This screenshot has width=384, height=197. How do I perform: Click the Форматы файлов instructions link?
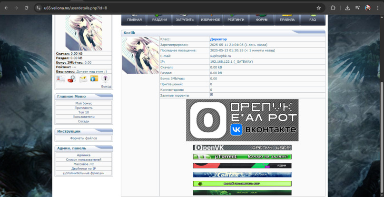pyautogui.click(x=84, y=138)
